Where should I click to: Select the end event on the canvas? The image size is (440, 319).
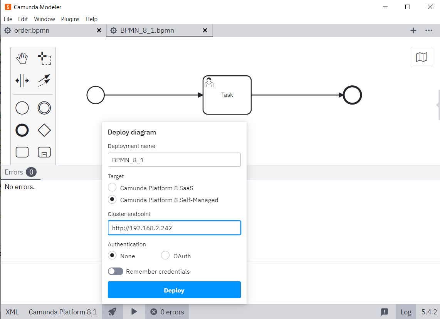(353, 95)
